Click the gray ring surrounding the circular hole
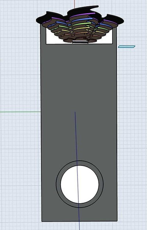The image size is (147, 230). (x=58, y=184)
